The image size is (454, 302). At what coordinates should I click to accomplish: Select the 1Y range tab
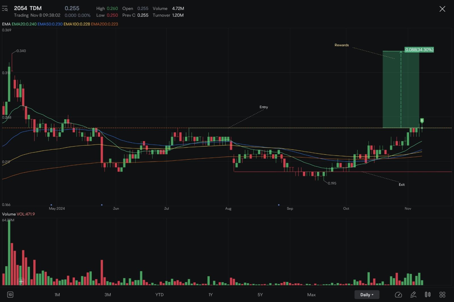pyautogui.click(x=211, y=295)
